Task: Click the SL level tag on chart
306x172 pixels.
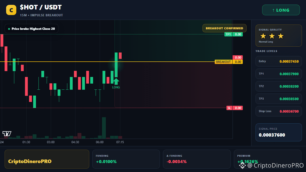Action: click(x=229, y=108)
